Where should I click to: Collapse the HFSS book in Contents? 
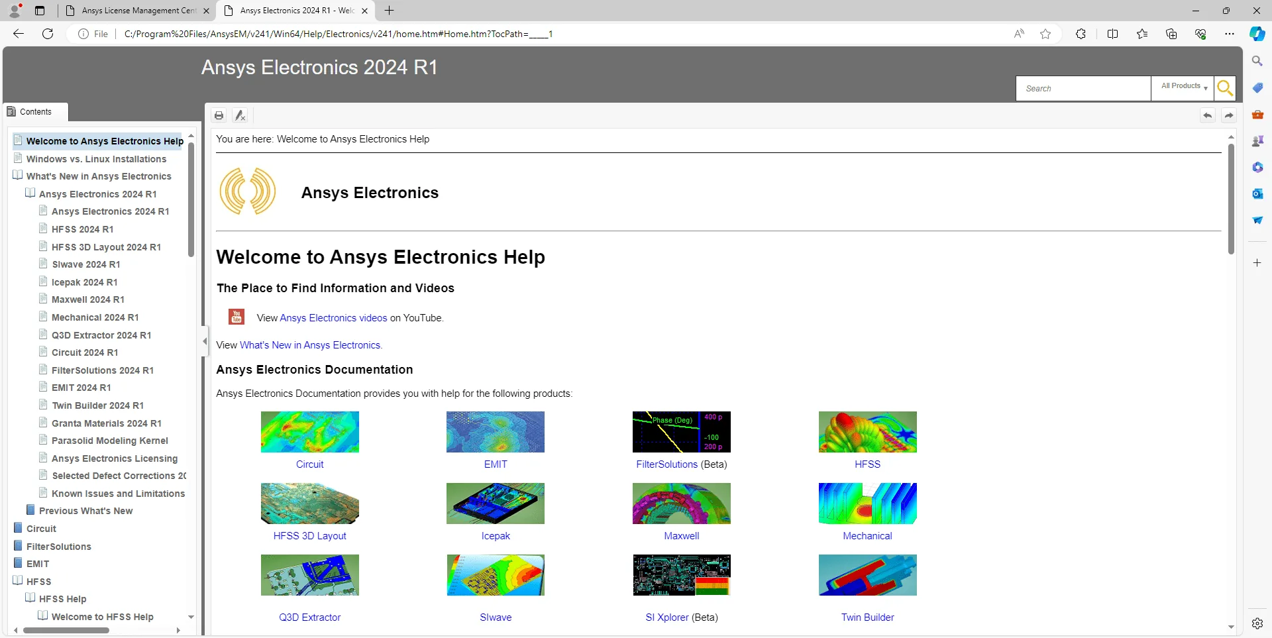point(18,581)
